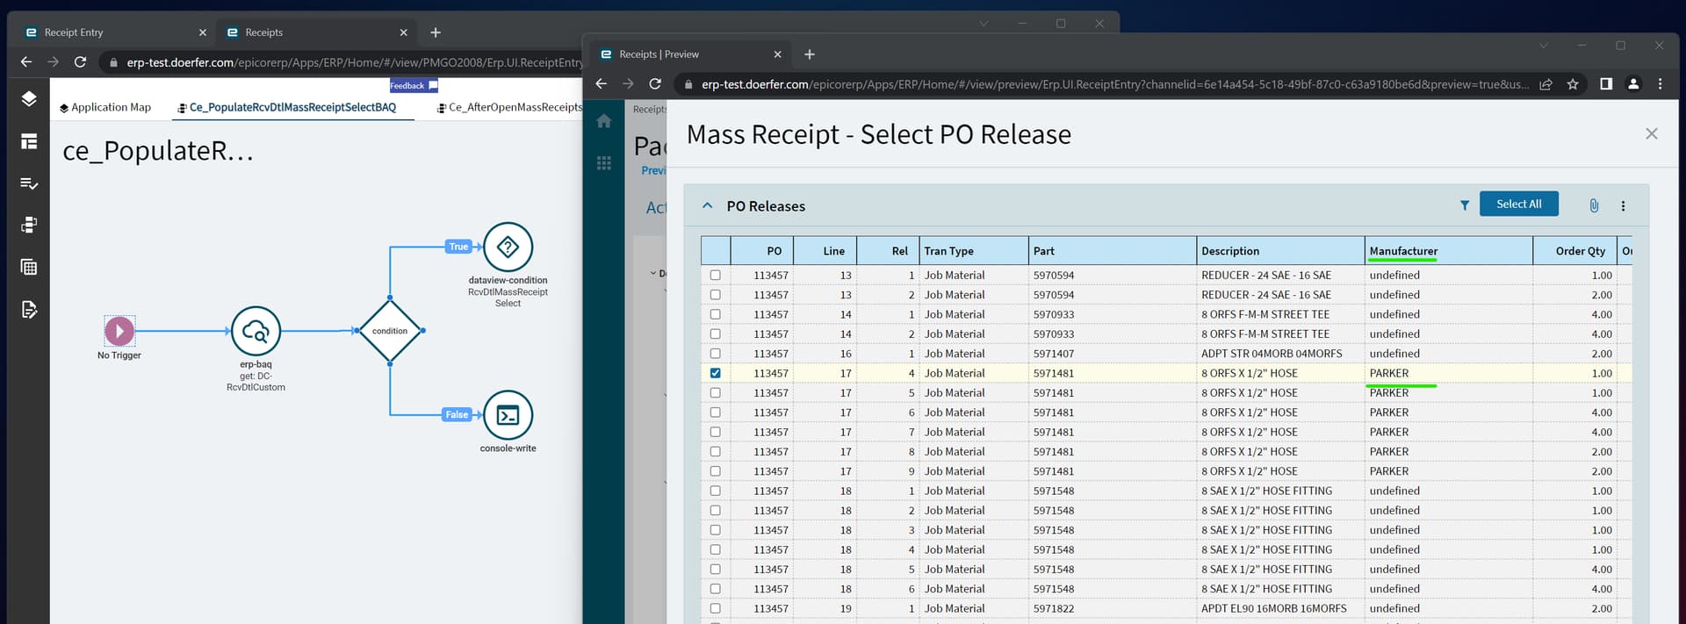Click the attachment paperclip icon

pyautogui.click(x=1594, y=205)
